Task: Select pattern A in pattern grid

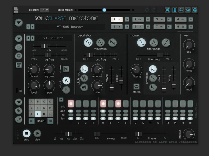Action: pos(32,102)
